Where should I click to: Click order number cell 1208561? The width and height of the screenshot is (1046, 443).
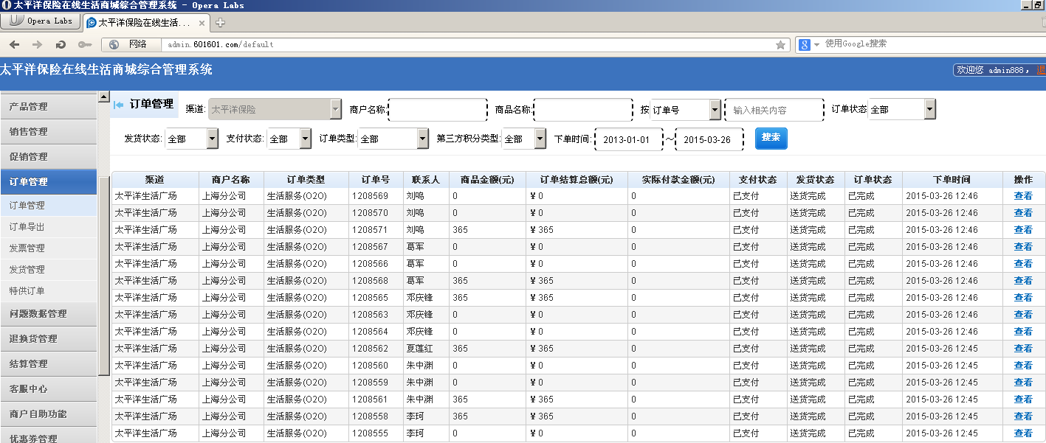(x=376, y=400)
